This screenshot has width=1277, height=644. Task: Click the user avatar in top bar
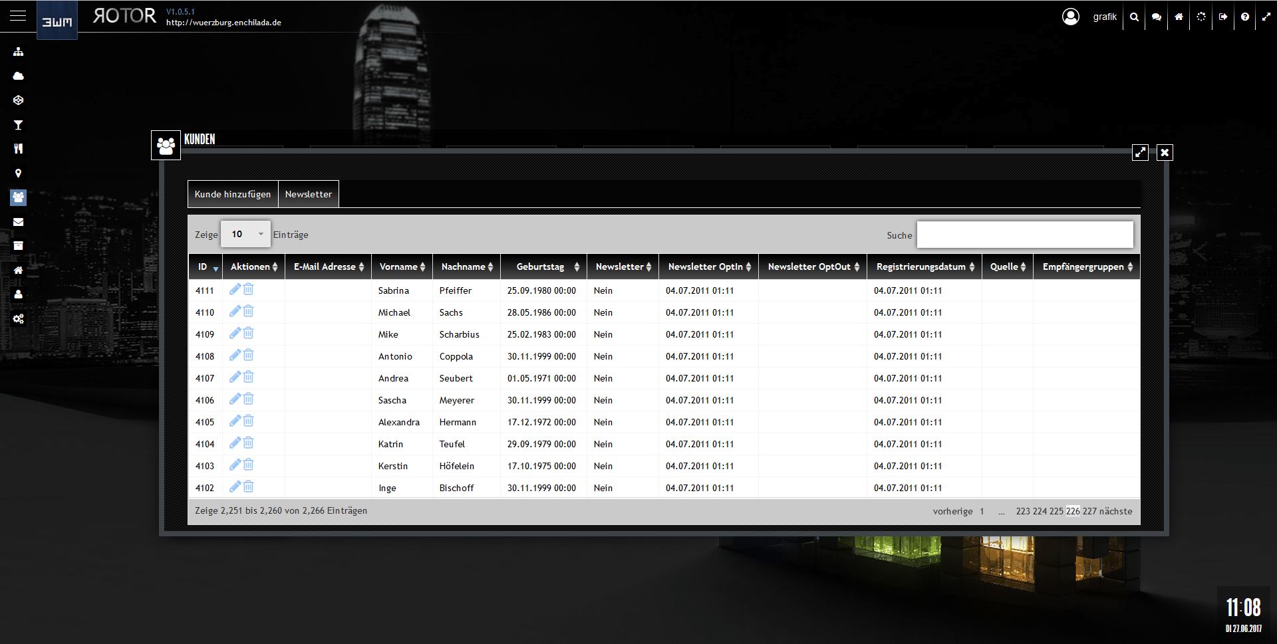1071,17
